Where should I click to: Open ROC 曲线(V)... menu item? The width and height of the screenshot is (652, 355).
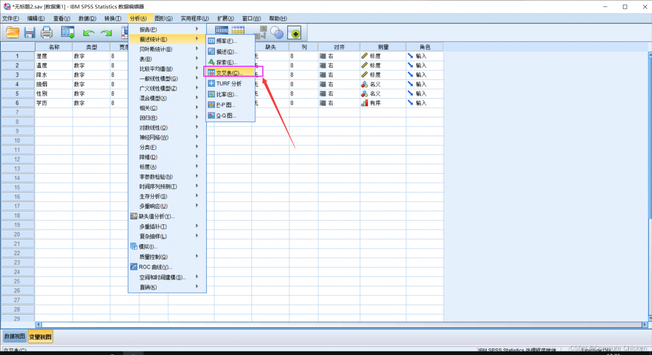coord(167,267)
